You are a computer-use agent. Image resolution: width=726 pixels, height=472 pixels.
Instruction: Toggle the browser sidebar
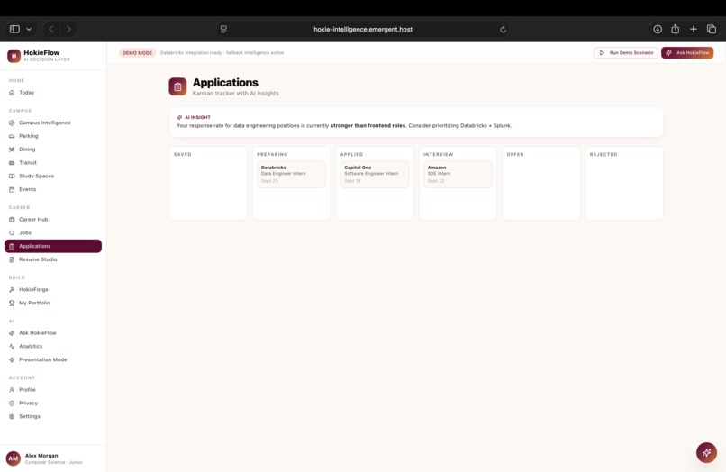[14, 29]
